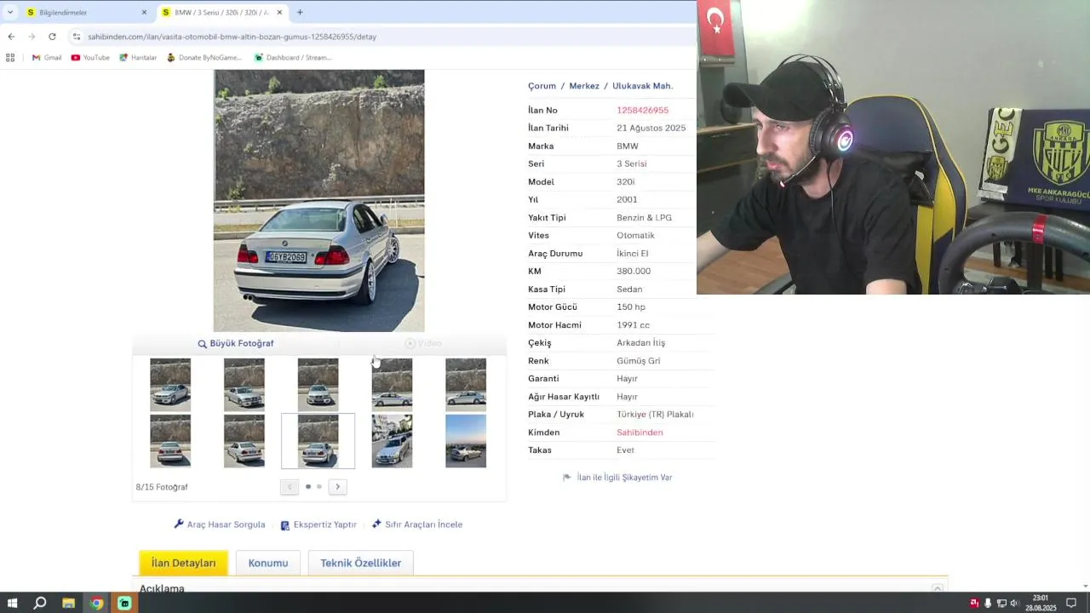
Task: Click the site info icon in address bar
Action: [77, 37]
